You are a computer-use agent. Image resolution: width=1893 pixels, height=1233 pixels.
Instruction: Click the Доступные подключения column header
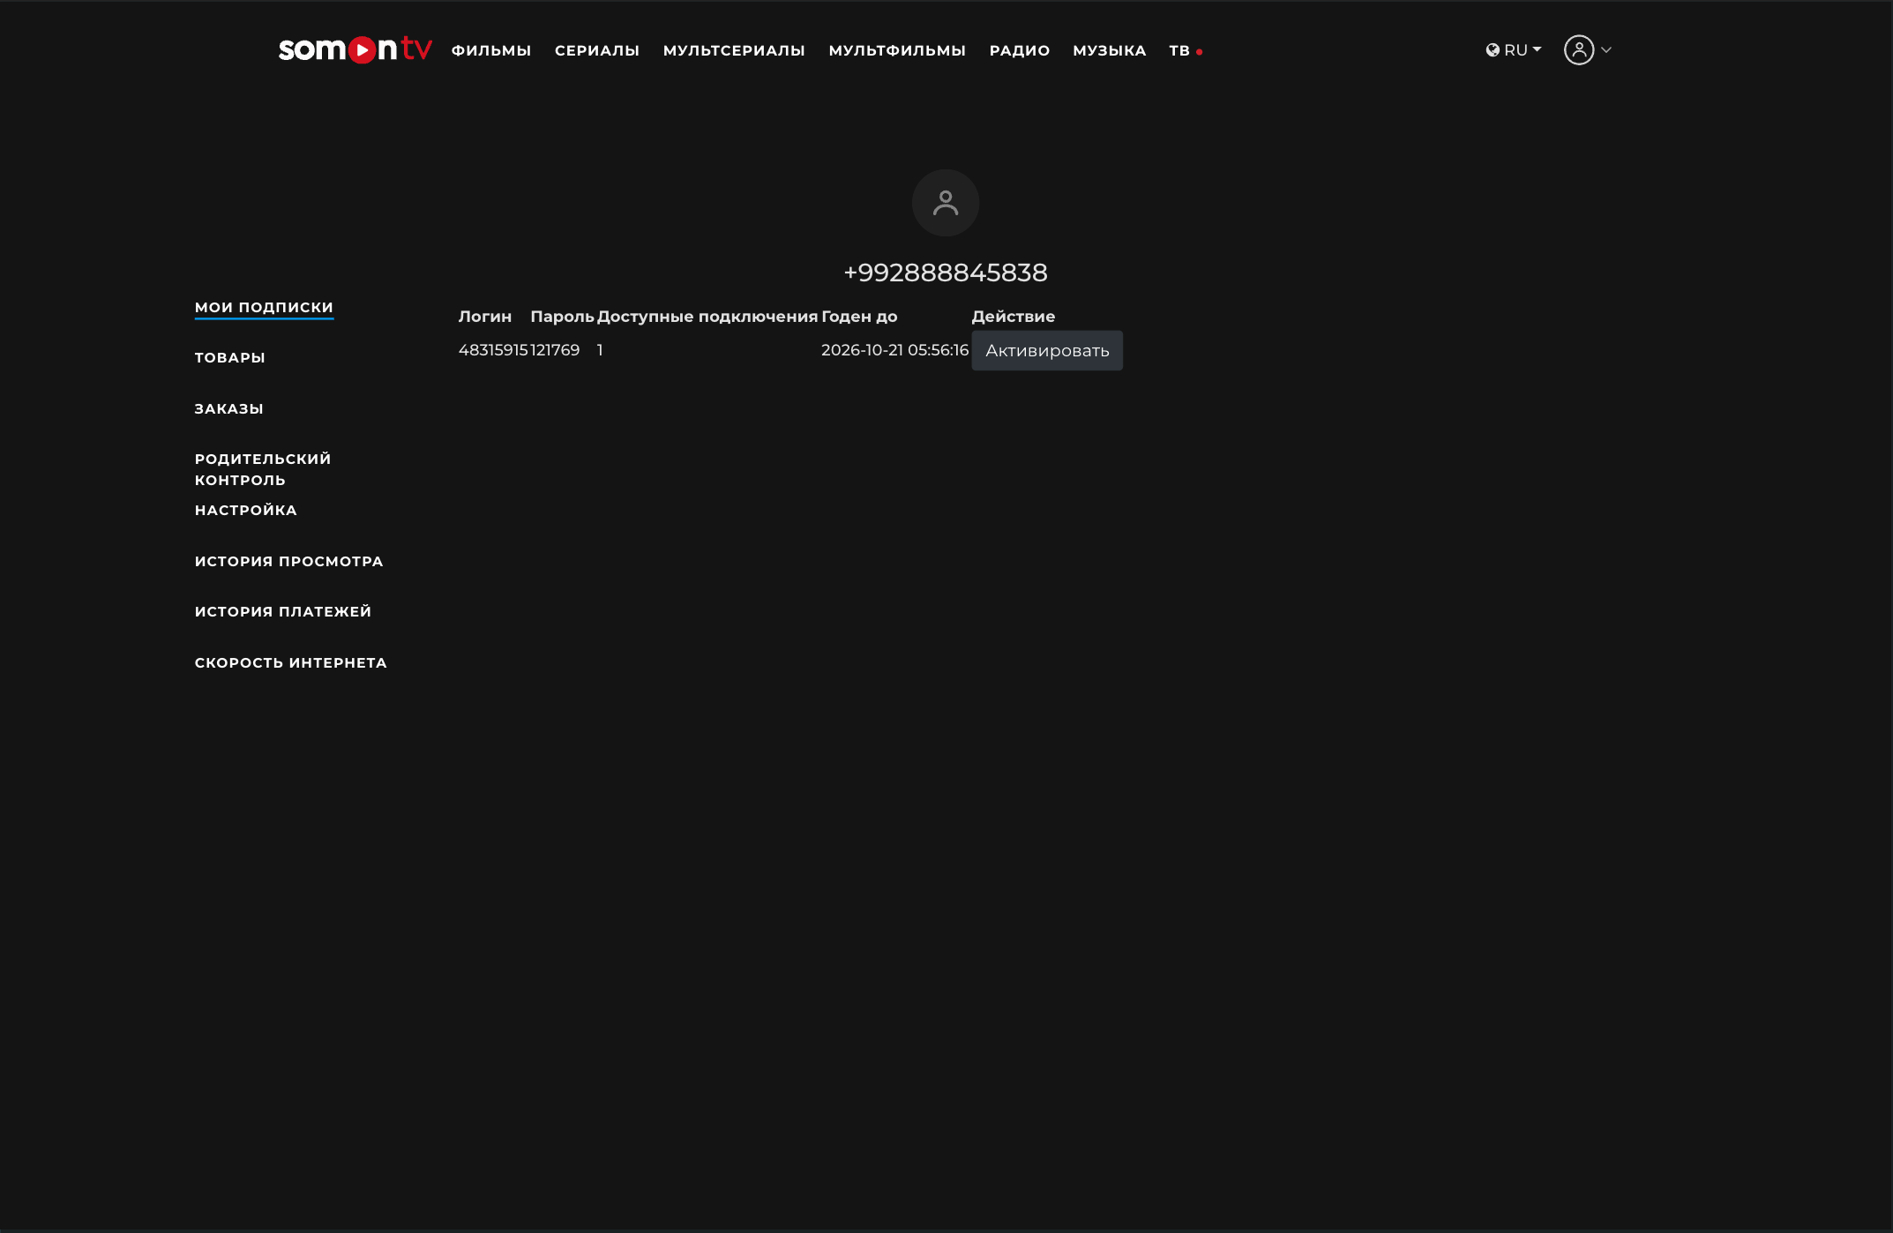pos(707,317)
